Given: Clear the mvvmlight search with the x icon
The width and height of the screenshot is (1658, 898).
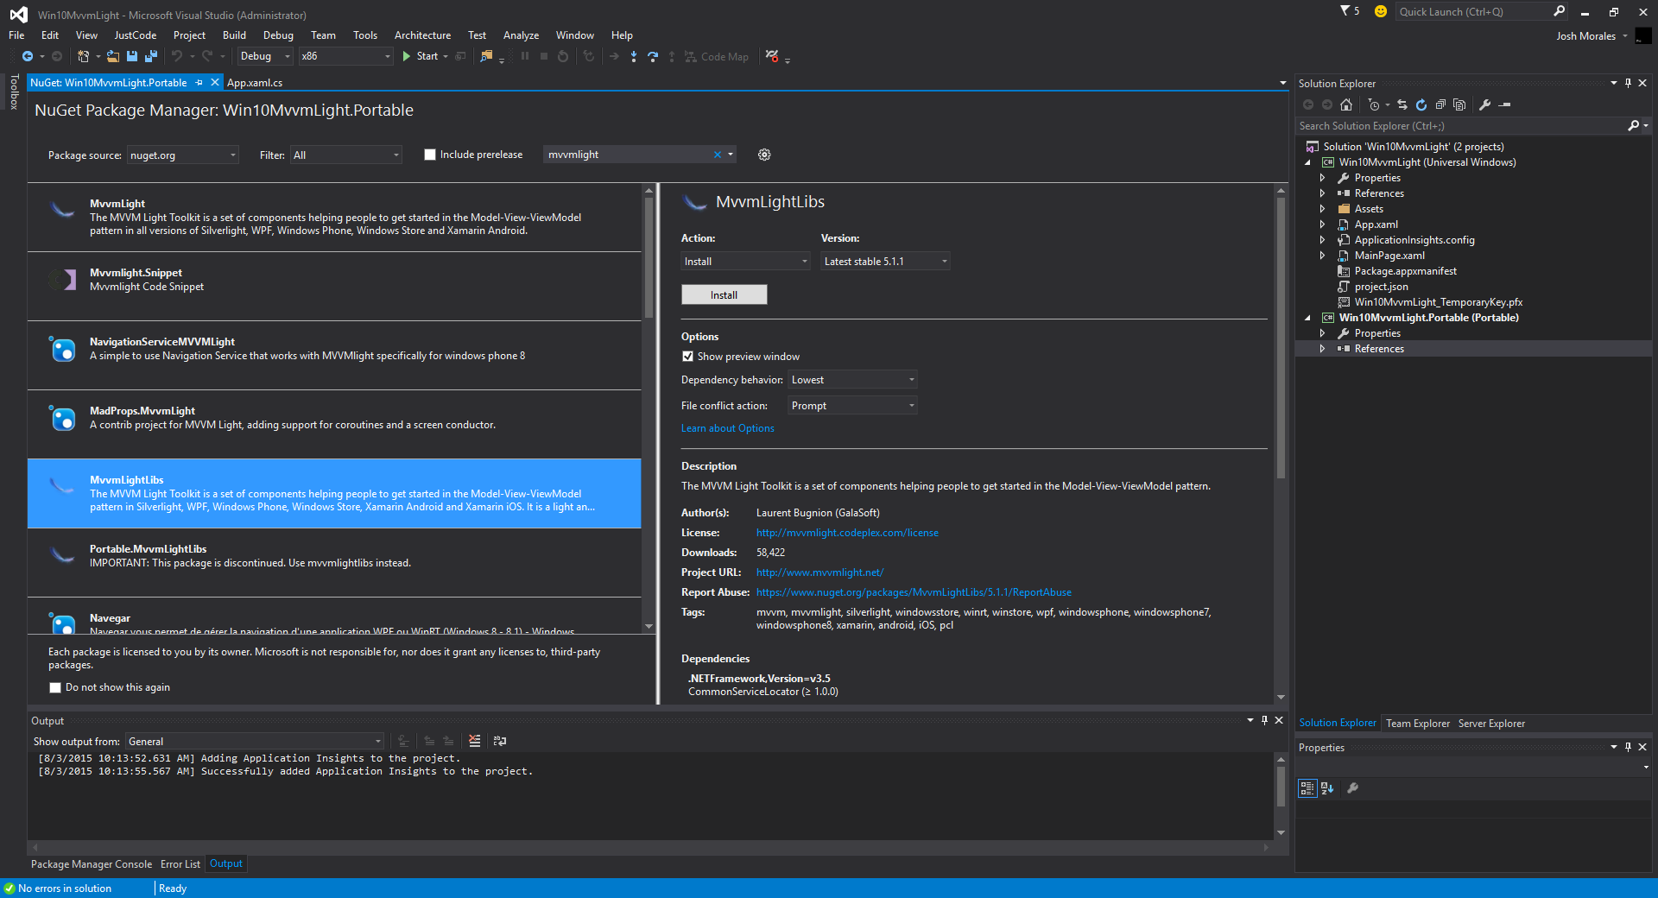Looking at the screenshot, I should [x=717, y=155].
